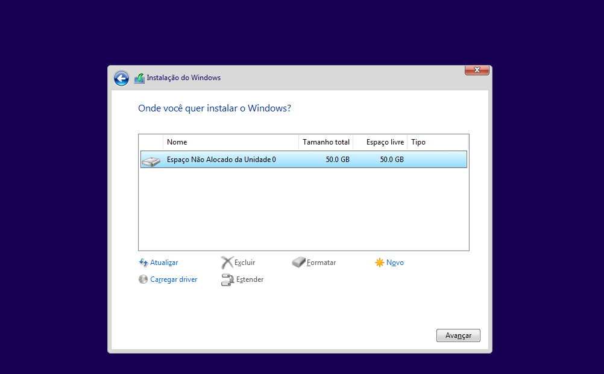The width and height of the screenshot is (604, 374).
Task: Click the Windows setup icon in title bar
Action: [139, 78]
